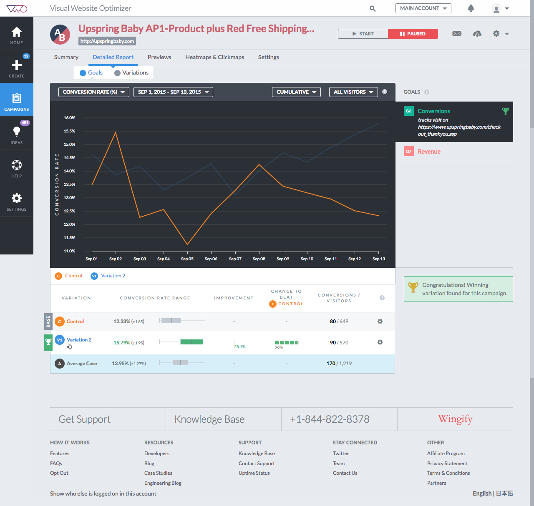Screen dimensions: 534x506
Task: Click the campaign title heading
Action: 196,28
